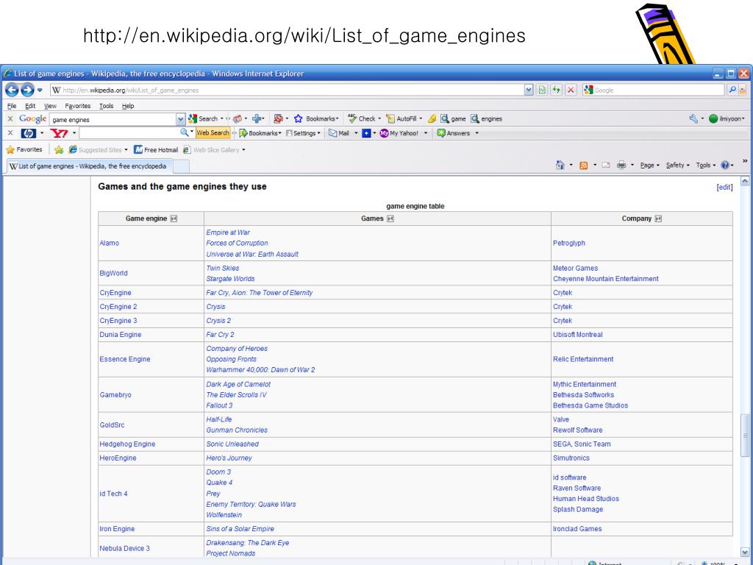Open the recent pages dropdown beside Forward
753x565 pixels.
pyautogui.click(x=40, y=90)
